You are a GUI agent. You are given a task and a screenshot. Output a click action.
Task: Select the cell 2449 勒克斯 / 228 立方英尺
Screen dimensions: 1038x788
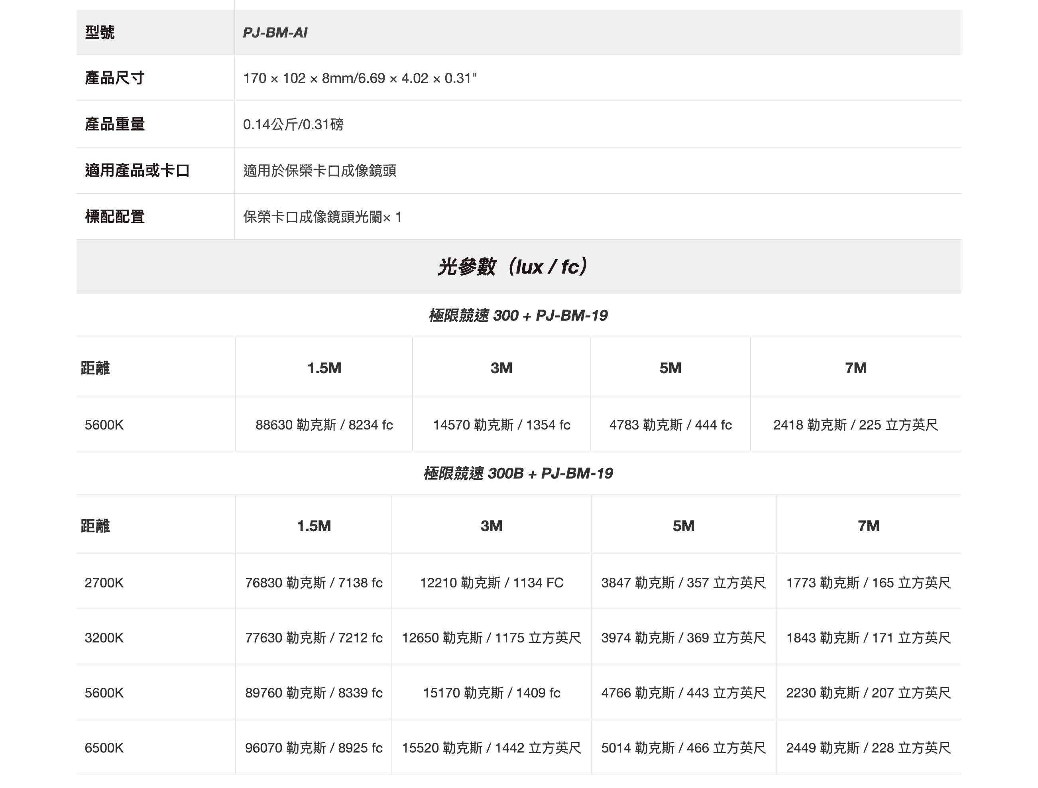click(x=869, y=748)
